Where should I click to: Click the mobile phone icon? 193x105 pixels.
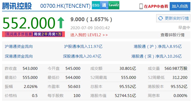tap(141, 6)
